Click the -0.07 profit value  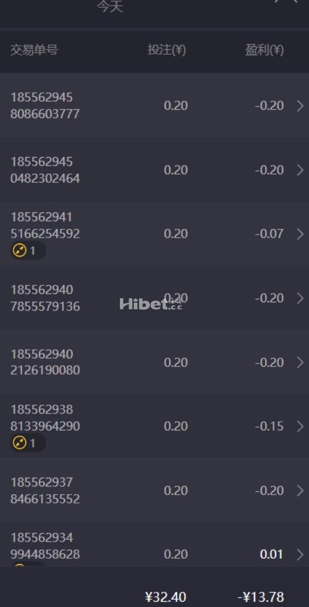(269, 234)
